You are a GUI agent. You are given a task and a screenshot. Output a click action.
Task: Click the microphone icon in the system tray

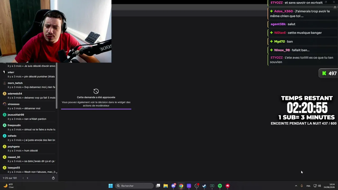[x=302, y=186]
